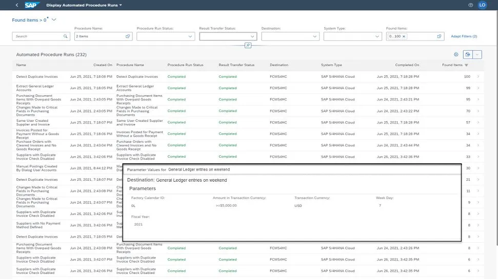Click the back navigation arrow

(x=16, y=5)
